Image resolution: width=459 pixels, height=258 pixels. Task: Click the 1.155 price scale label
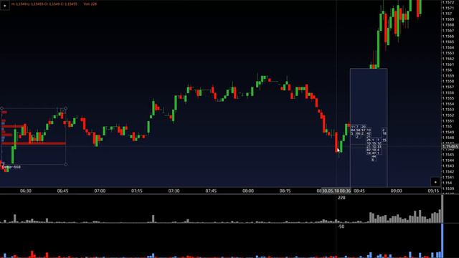[448, 126]
